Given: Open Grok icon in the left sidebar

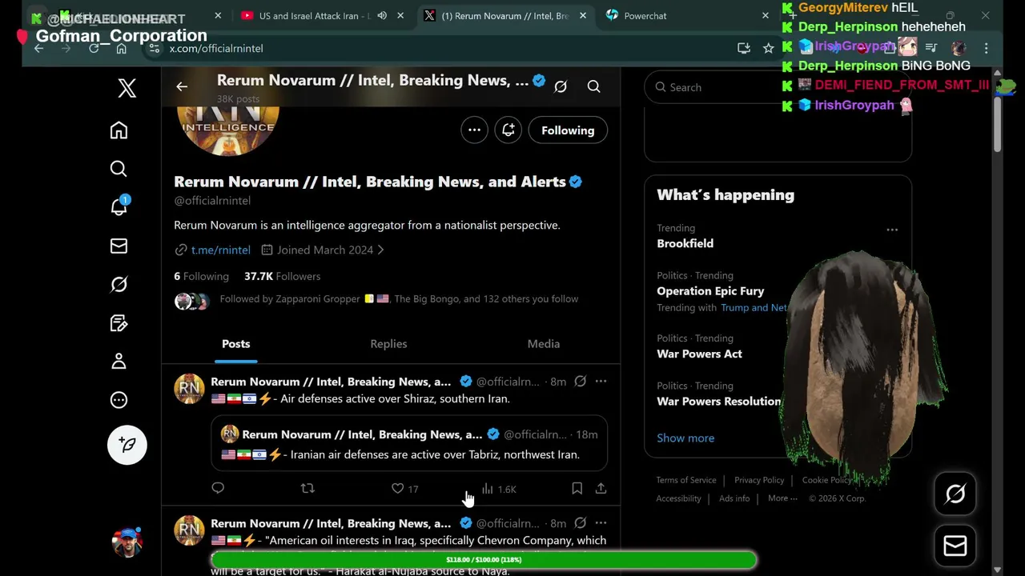Looking at the screenshot, I should point(119,284).
